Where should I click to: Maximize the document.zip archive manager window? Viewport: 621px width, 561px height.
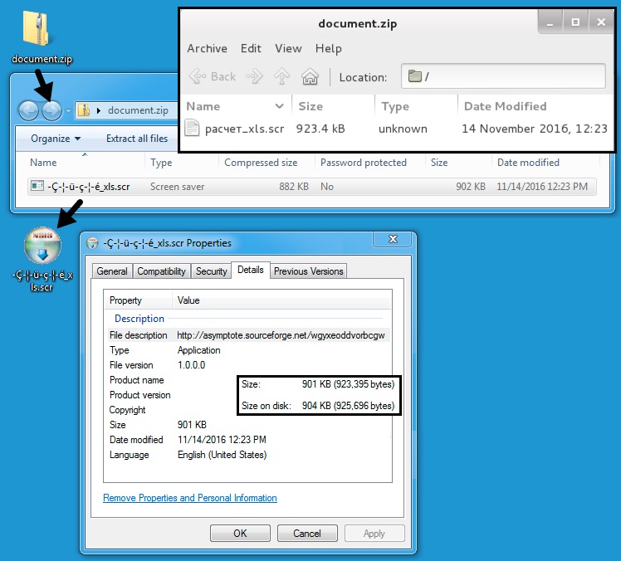575,22
